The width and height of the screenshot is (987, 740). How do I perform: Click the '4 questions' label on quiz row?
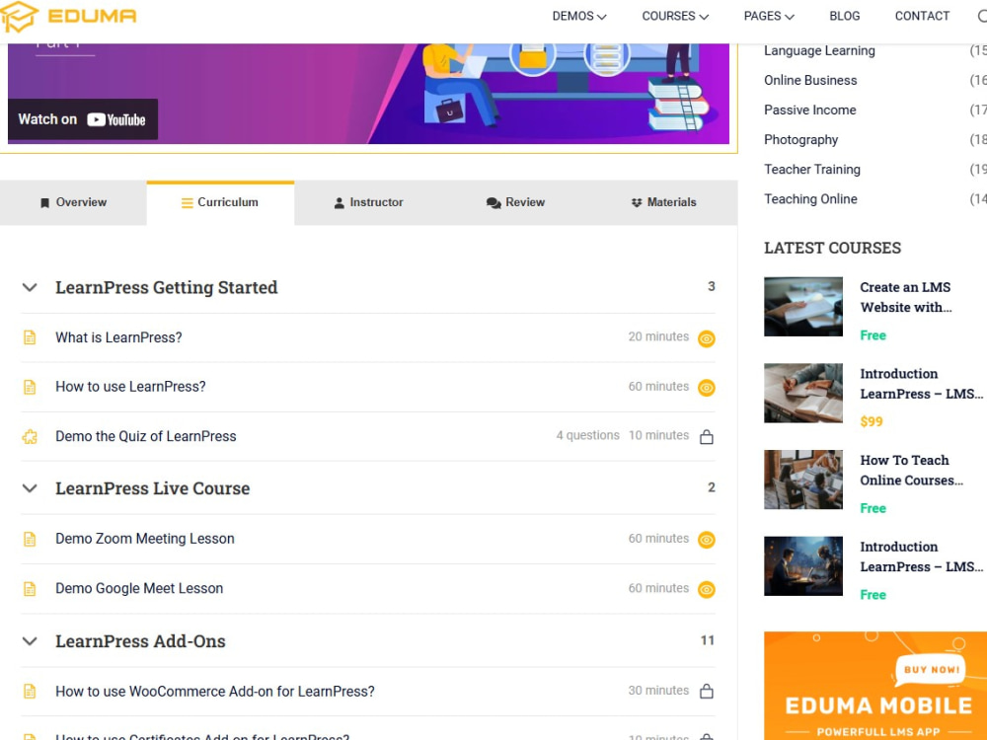pos(587,435)
